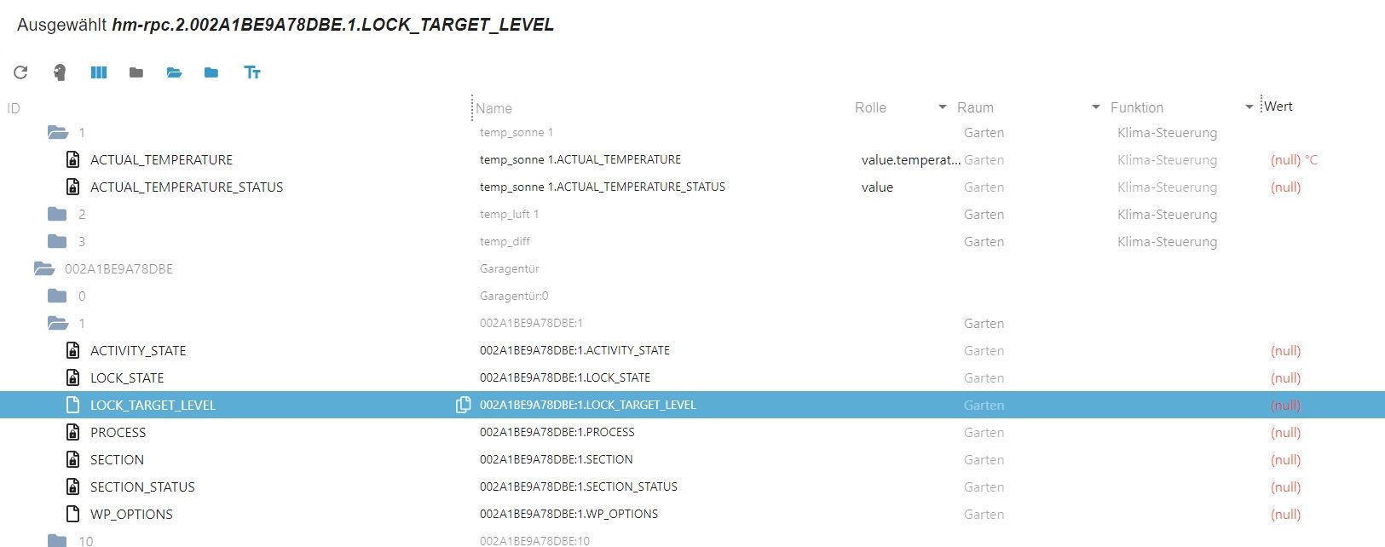Click the text format Tt icon
The height and width of the screenshot is (547, 1385).
[x=252, y=72]
